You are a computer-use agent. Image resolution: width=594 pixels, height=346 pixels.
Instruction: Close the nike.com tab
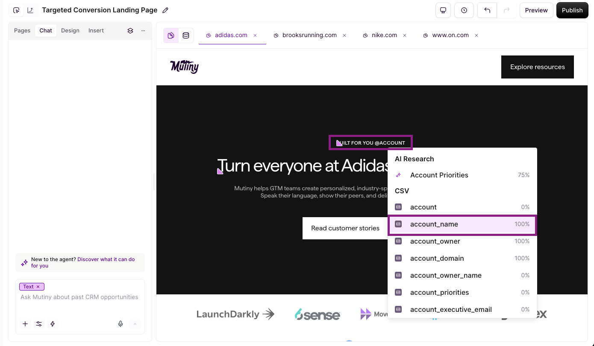[405, 35]
